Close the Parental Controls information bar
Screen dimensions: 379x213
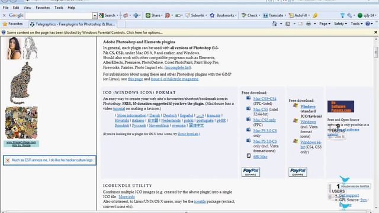point(375,33)
